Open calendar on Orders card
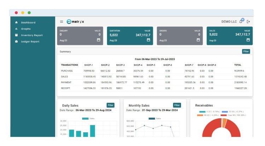 [x=198, y=40]
